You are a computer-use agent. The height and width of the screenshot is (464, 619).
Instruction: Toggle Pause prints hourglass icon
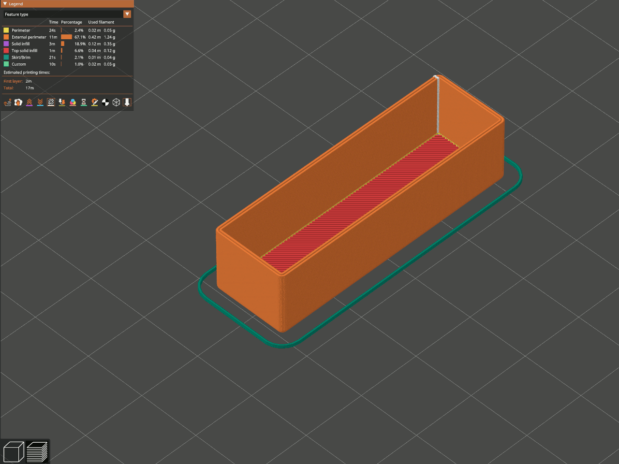tap(84, 102)
